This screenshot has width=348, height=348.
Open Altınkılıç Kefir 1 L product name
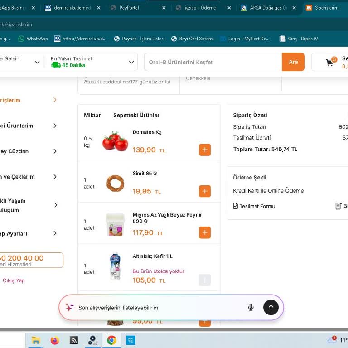click(x=152, y=256)
